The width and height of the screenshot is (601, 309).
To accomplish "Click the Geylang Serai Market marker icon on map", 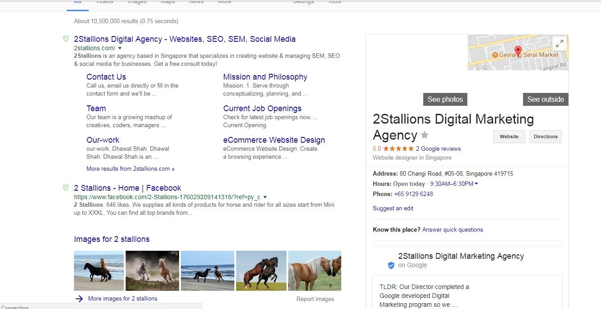I will point(495,55).
